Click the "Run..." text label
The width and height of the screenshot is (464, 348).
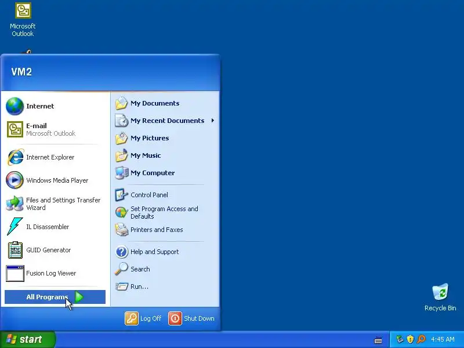pyautogui.click(x=139, y=287)
